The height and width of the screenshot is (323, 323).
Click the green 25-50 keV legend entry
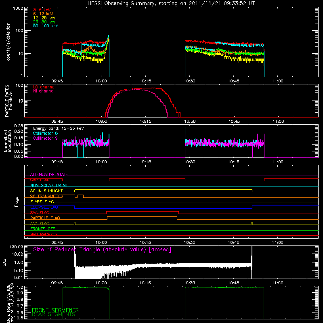click(x=44, y=22)
